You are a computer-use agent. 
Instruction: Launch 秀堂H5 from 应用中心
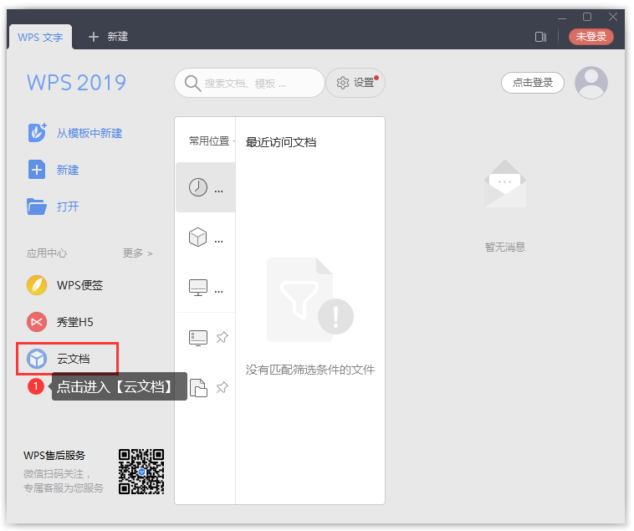[74, 322]
